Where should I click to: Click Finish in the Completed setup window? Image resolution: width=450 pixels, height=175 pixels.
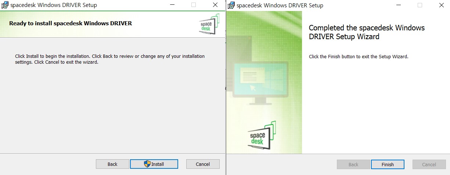click(x=388, y=164)
